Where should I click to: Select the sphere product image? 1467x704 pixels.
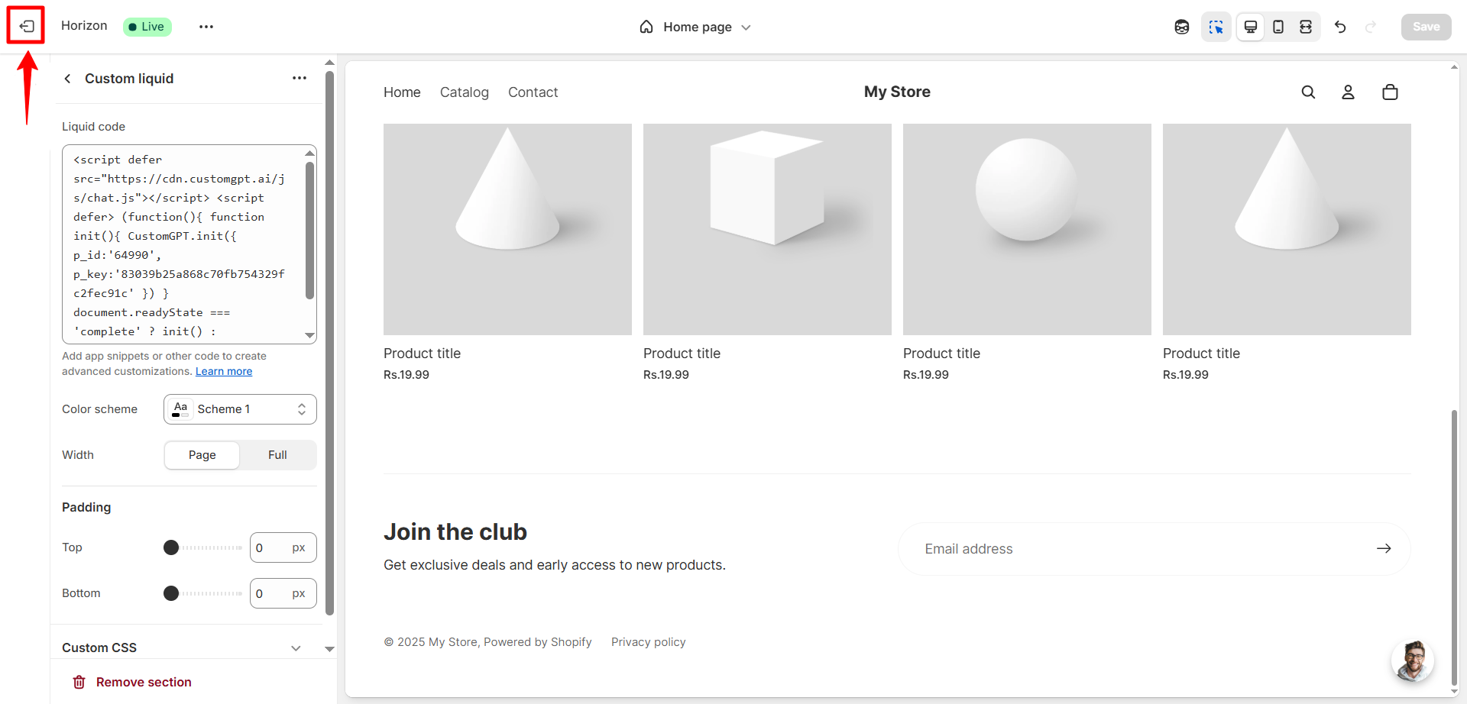[1027, 229]
